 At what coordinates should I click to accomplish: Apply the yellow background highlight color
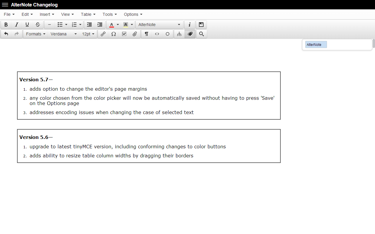126,25
